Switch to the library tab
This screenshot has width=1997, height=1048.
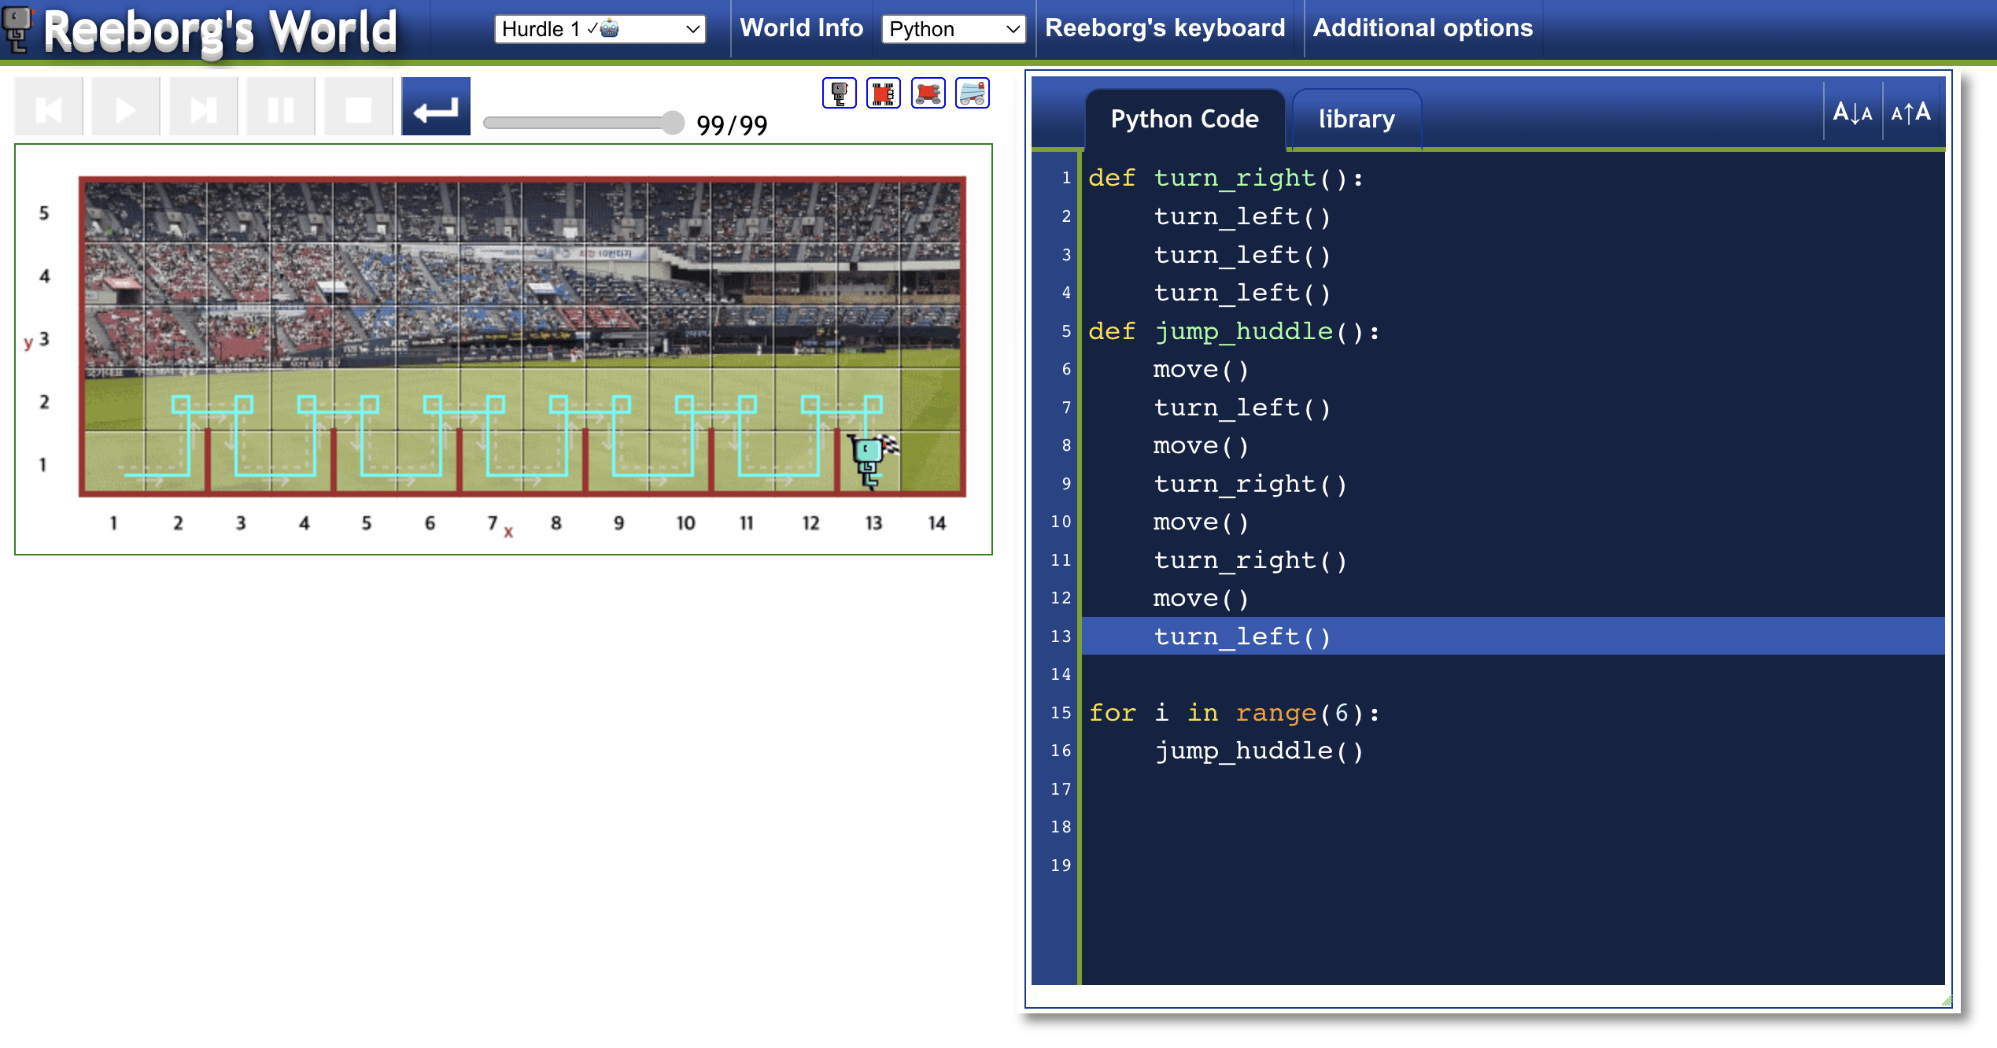tap(1356, 120)
